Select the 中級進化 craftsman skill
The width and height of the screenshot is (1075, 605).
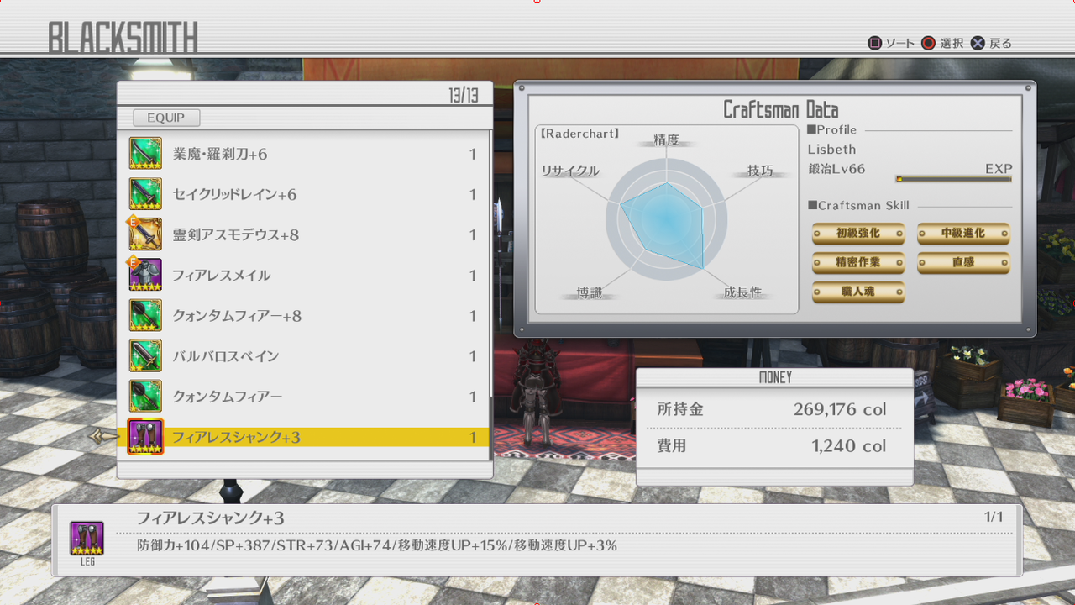963,234
